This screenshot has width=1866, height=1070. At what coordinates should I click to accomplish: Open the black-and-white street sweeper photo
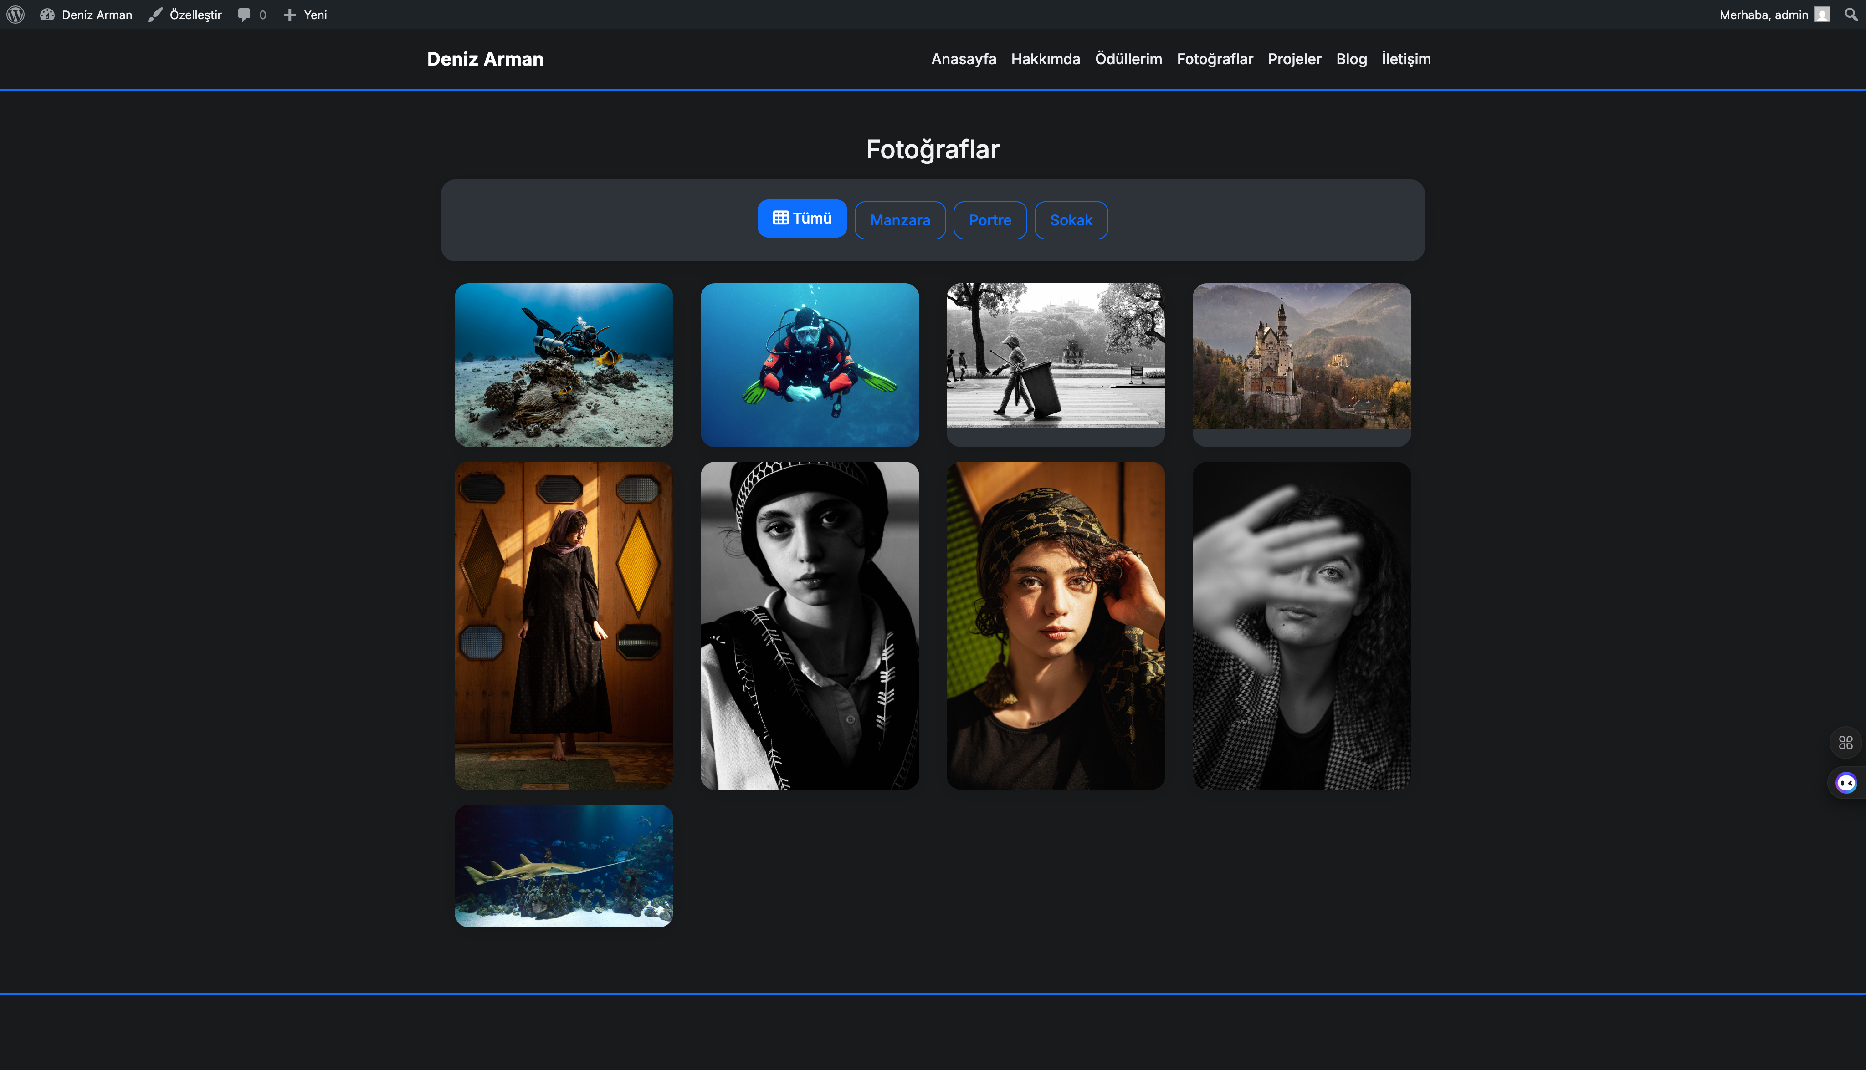1055,357
